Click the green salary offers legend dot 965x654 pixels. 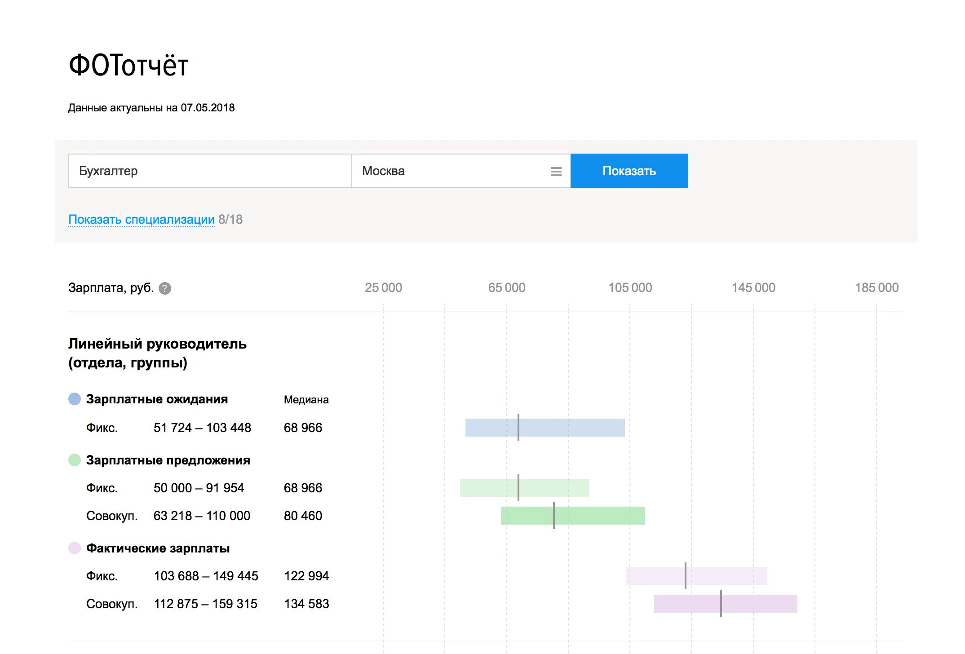[75, 460]
